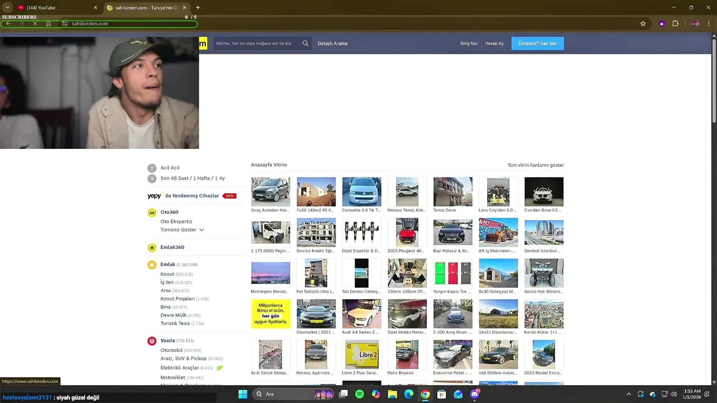Click the Windows taskbar search box
717x403 pixels.
[292, 394]
